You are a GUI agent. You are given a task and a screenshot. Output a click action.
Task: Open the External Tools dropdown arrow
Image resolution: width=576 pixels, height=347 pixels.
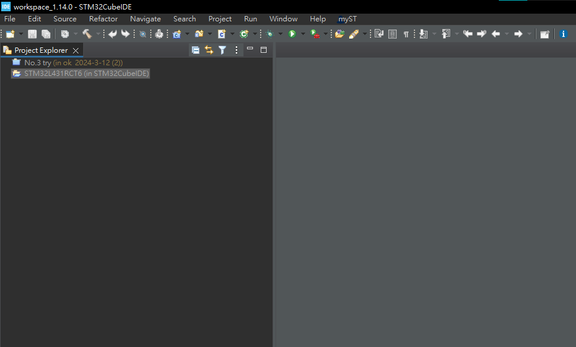click(x=325, y=34)
